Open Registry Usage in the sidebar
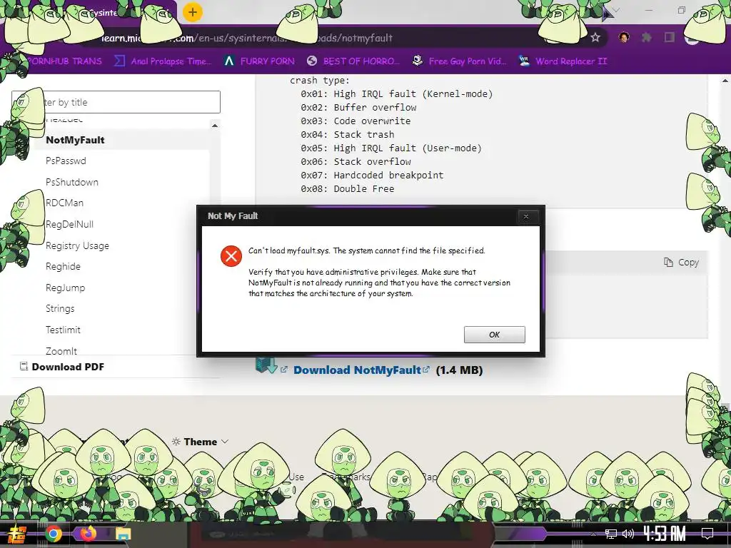The image size is (731, 548). [77, 245]
